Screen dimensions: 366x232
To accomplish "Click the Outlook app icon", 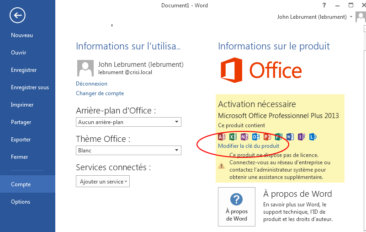I will [x=256, y=136].
